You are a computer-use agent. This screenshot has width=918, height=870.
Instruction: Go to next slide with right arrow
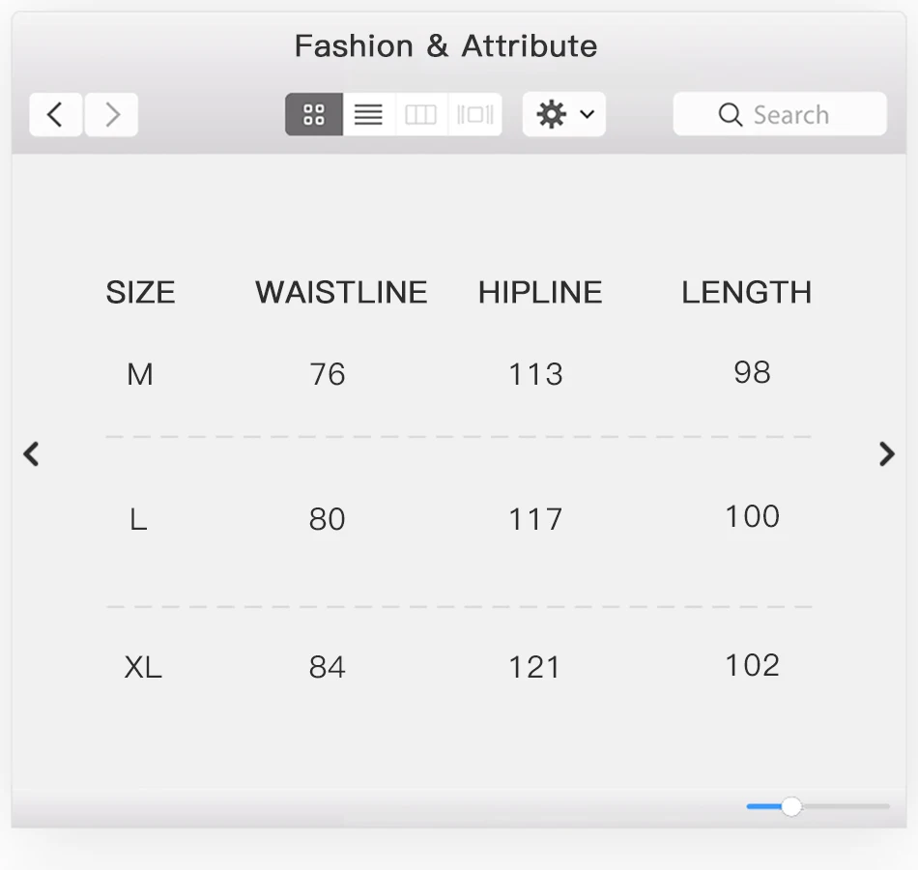click(886, 453)
